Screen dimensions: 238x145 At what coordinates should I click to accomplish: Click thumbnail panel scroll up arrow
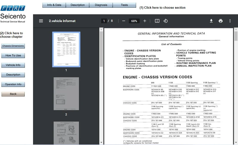(x=101, y=29)
